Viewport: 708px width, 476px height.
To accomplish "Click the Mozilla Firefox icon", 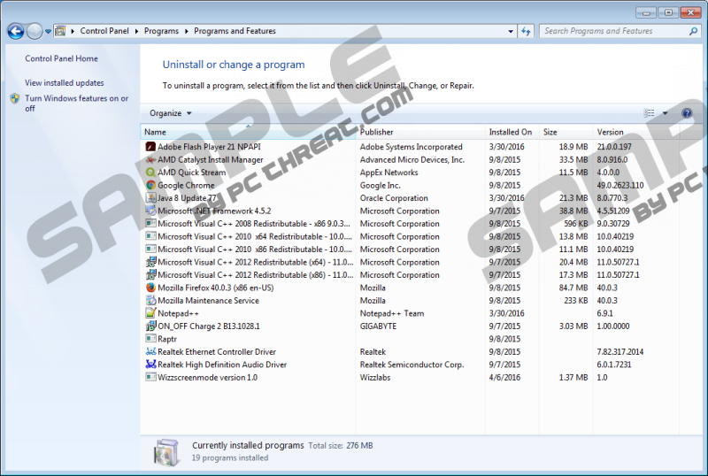I will coord(150,288).
